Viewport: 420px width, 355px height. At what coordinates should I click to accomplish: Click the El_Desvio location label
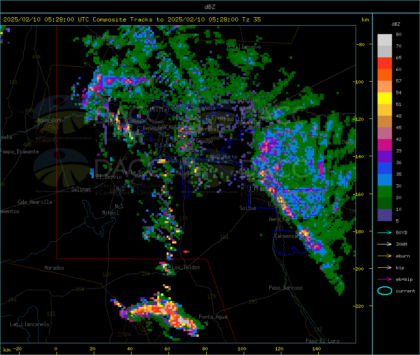click(109, 177)
